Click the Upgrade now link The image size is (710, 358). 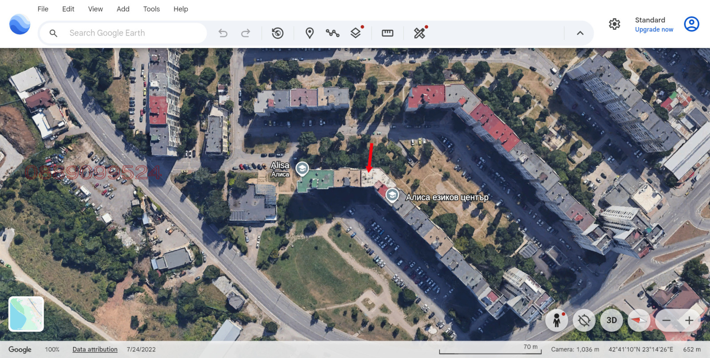click(654, 30)
